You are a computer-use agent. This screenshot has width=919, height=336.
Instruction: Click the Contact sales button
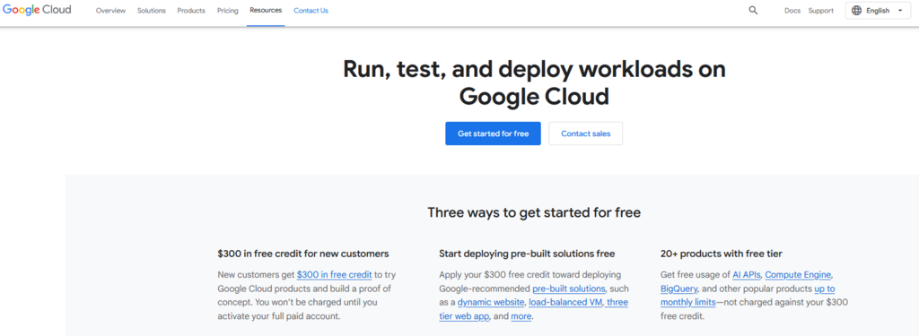[585, 134]
